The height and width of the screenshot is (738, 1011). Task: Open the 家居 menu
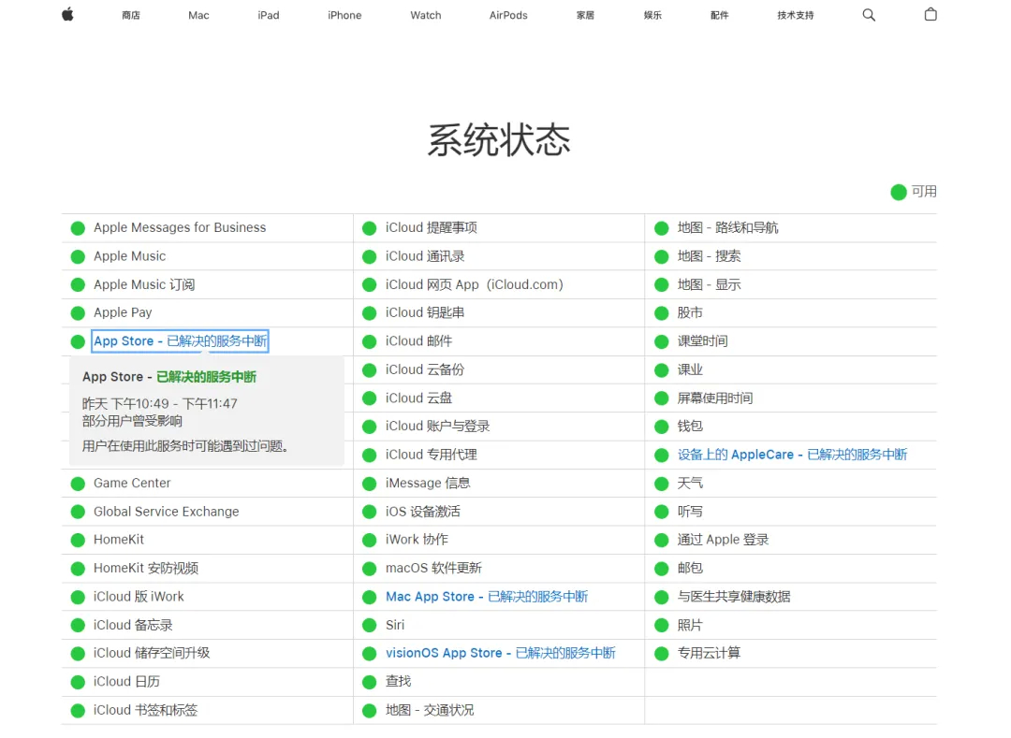585,15
